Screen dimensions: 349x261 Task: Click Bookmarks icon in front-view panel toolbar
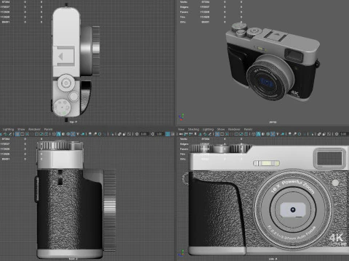[x=196, y=134]
